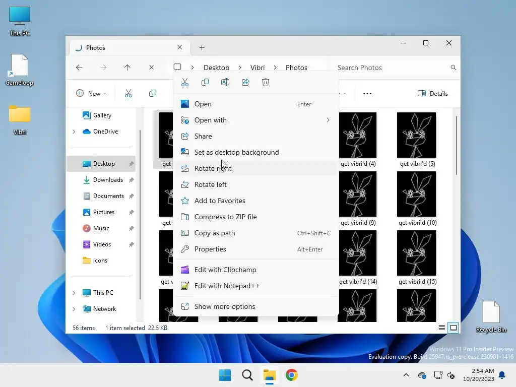Choose Edit with Notepad++
Image resolution: width=516 pixels, height=387 pixels.
pyautogui.click(x=255, y=286)
